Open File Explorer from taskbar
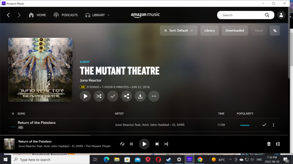The image size is (293, 164). coord(117,159)
